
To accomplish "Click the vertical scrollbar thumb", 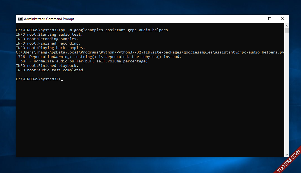I will click(x=286, y=30).
